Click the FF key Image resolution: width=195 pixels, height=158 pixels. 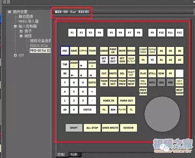coord(170,73)
